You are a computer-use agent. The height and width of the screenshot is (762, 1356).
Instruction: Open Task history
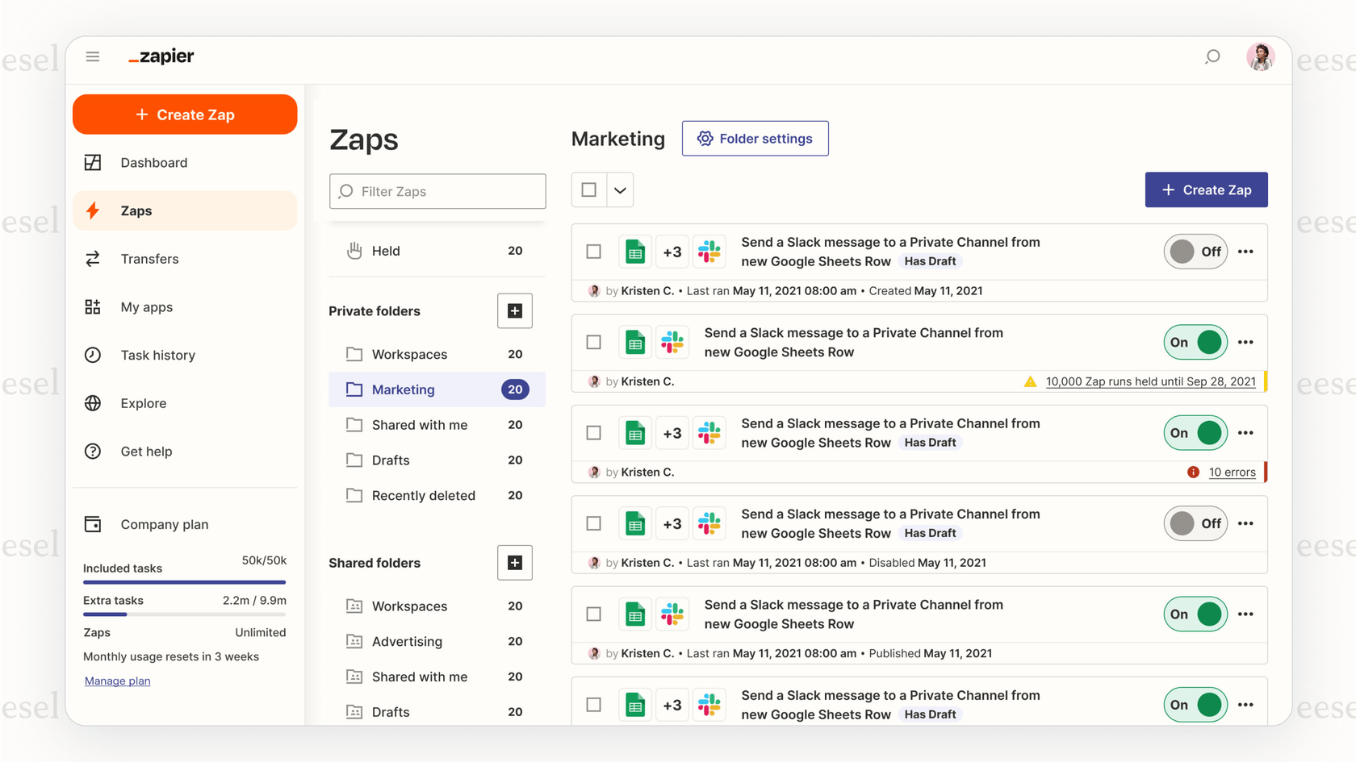[x=157, y=355]
